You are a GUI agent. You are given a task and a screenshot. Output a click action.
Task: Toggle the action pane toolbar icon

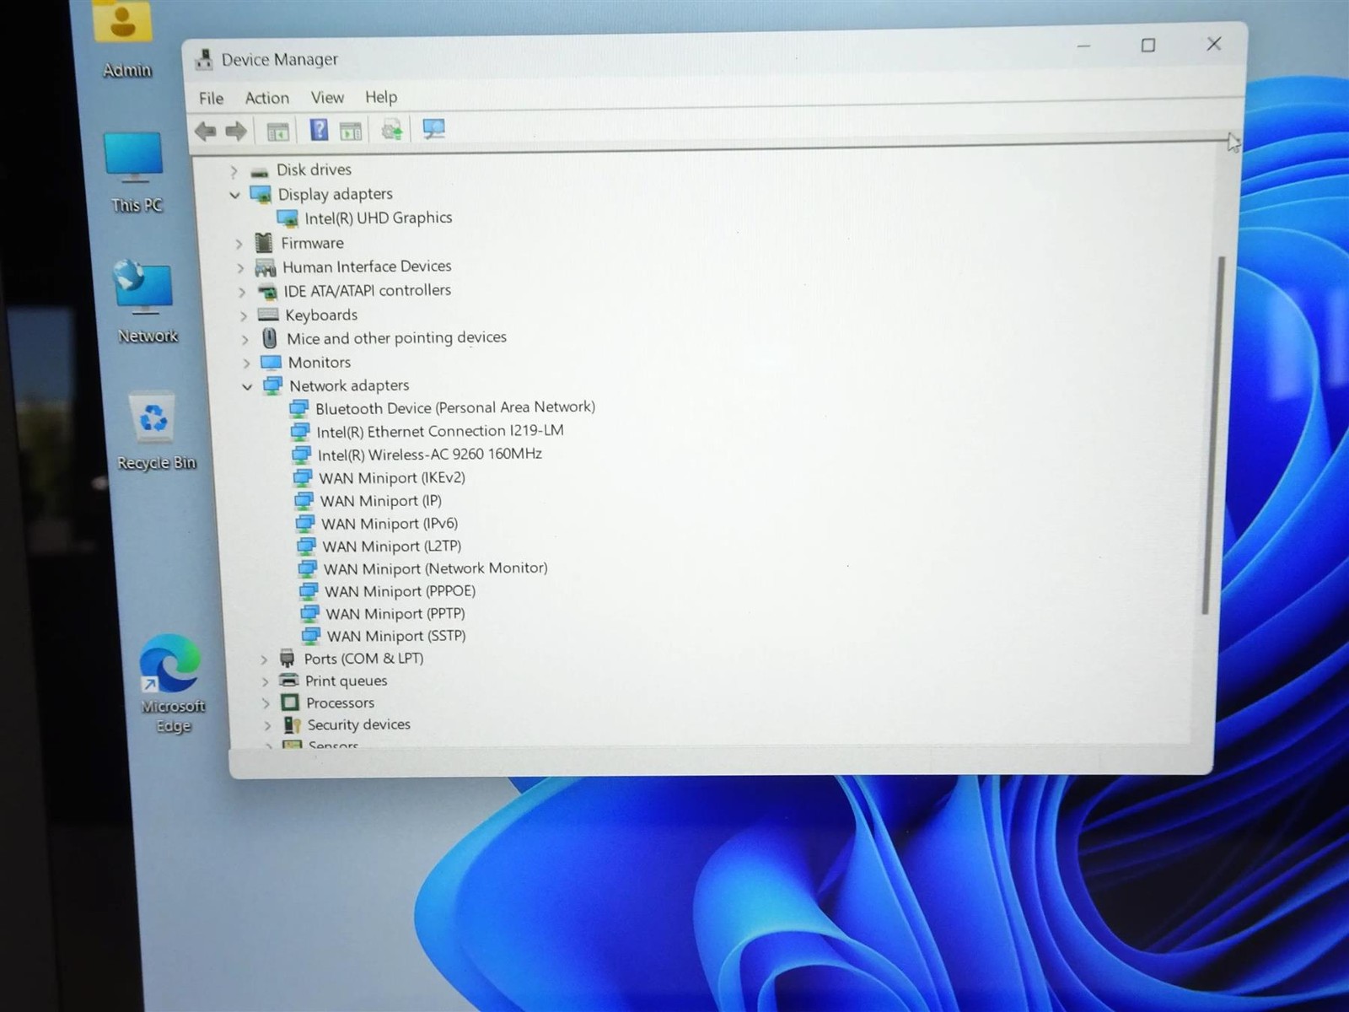(x=351, y=130)
